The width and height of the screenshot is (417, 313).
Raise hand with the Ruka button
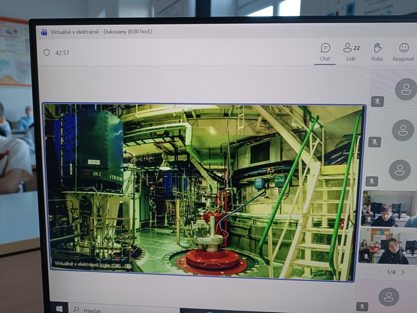point(377,51)
